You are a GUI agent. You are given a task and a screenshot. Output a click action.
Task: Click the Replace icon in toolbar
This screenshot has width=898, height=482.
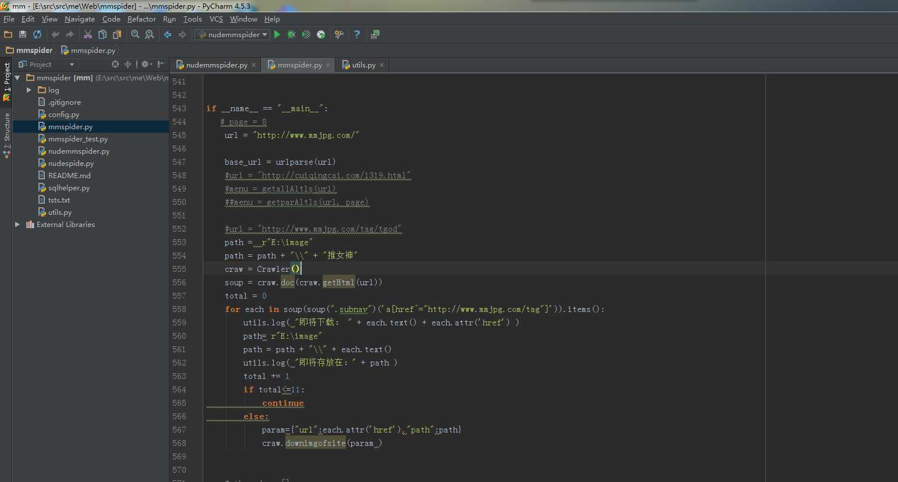click(150, 34)
